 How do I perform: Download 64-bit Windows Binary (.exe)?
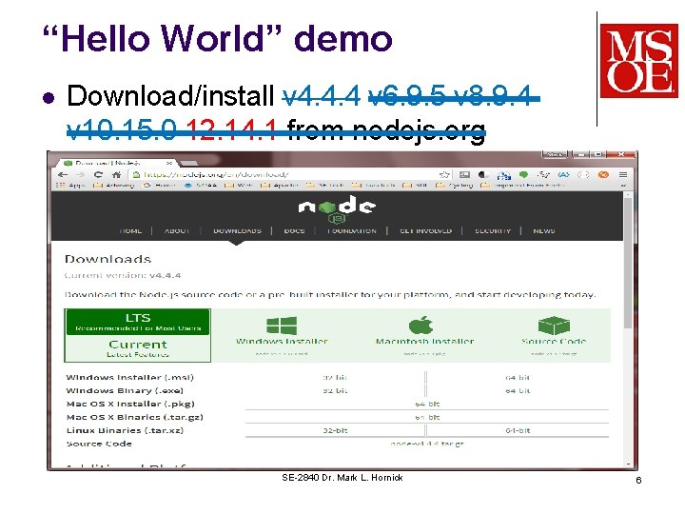(x=518, y=391)
